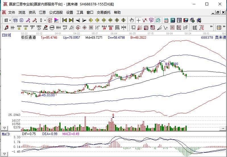
Task: Click the pink flag chart icon
Action: click(57, 20)
